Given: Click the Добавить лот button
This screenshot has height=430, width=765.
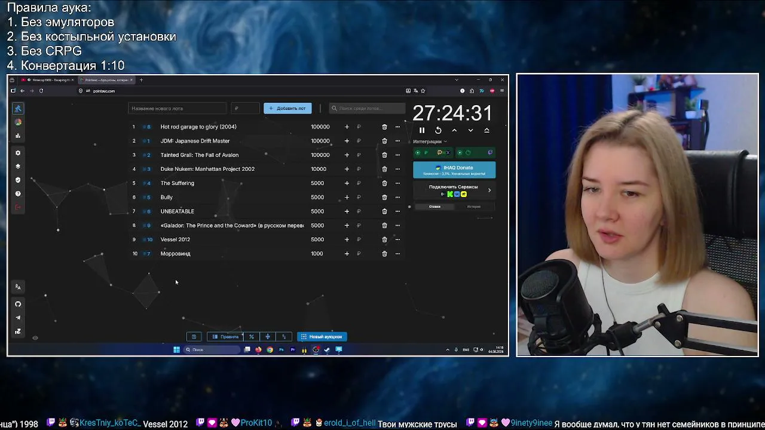Looking at the screenshot, I should [287, 109].
